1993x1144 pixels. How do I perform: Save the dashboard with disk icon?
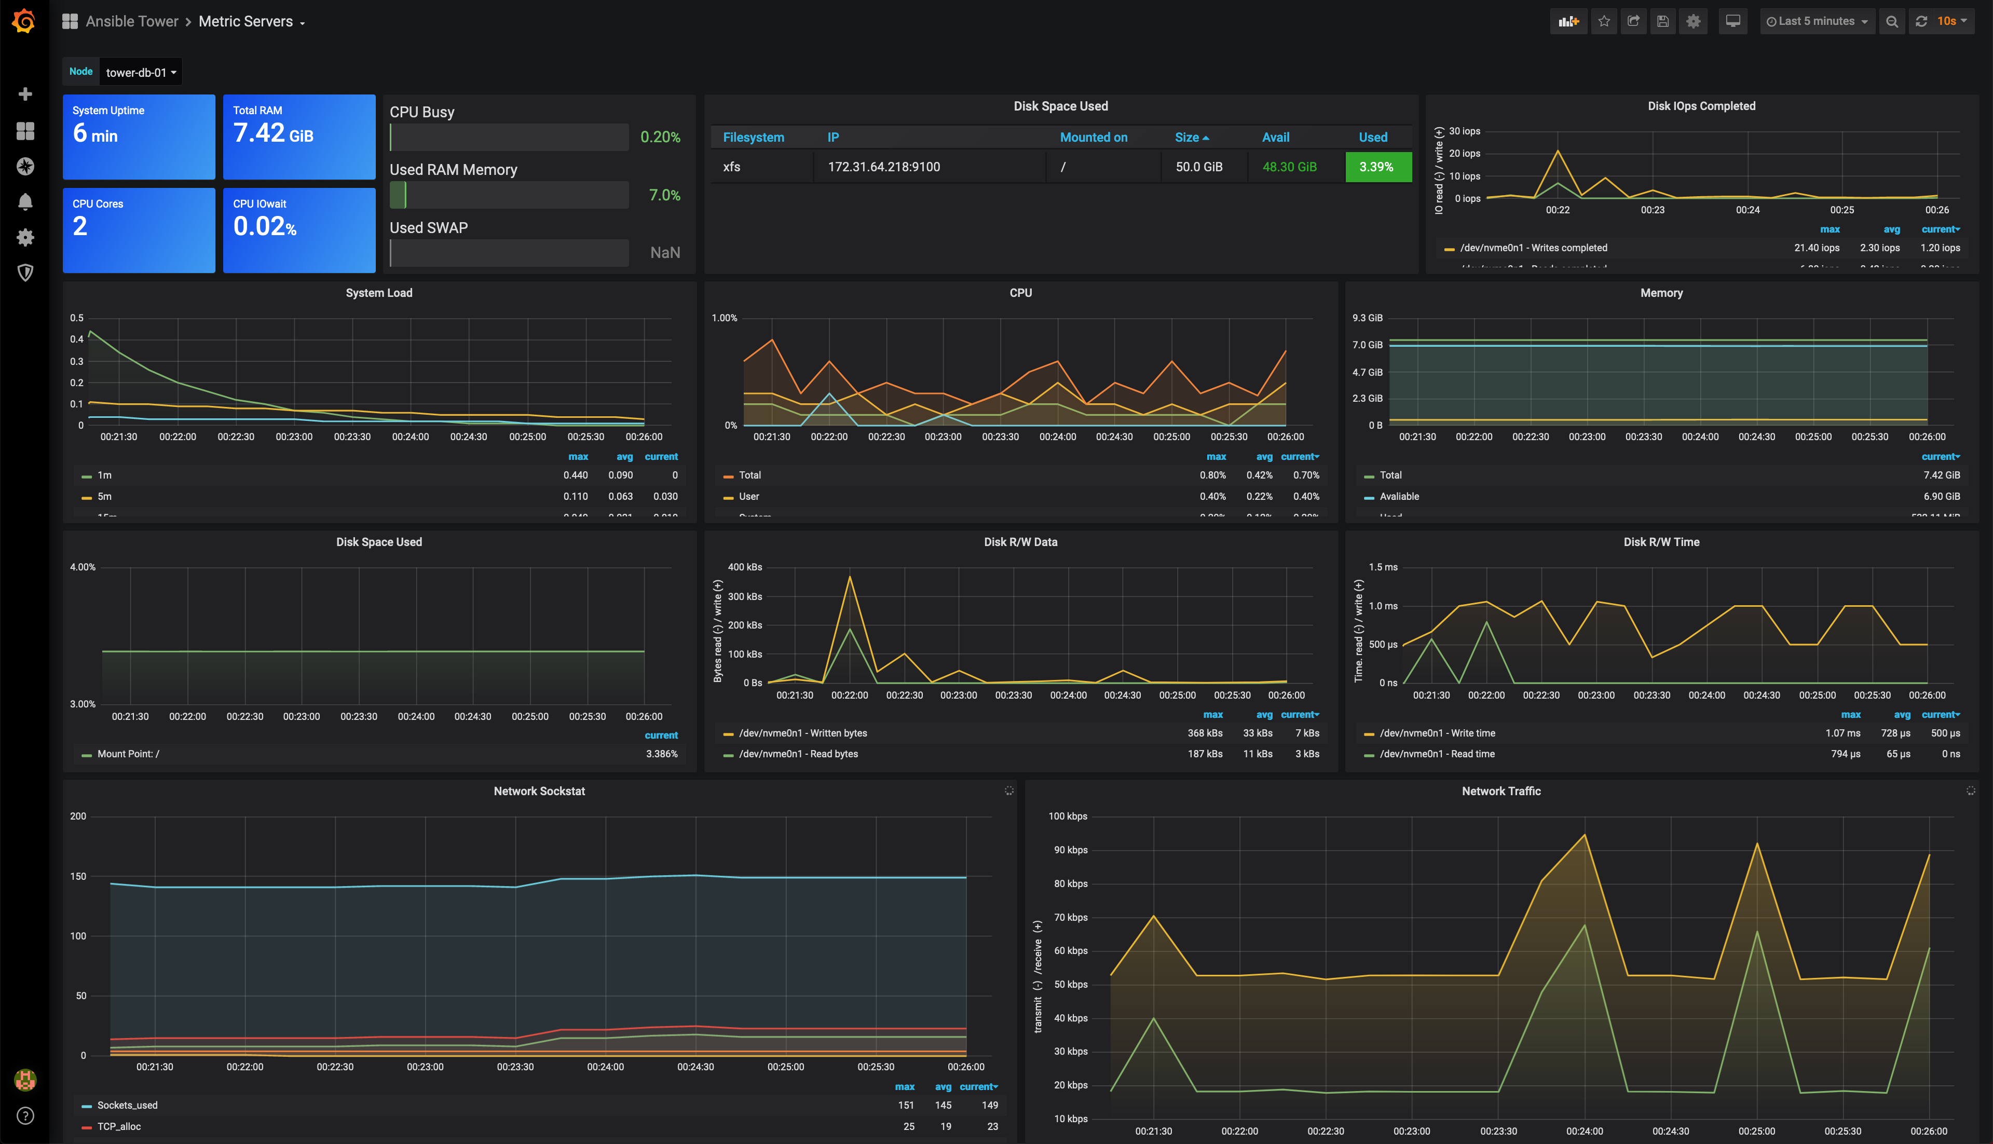coord(1663,21)
